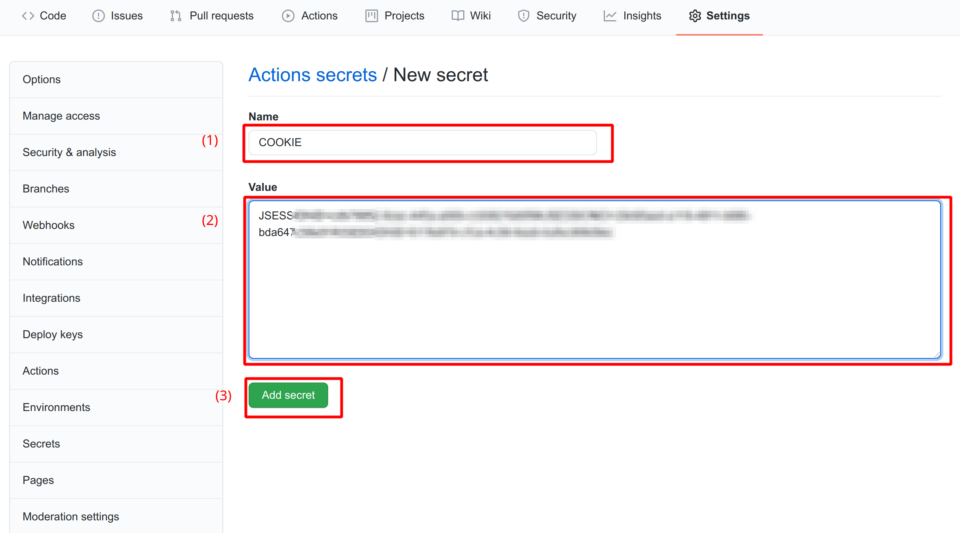The width and height of the screenshot is (960, 533).
Task: Click the Issues circle icon
Action: pos(98,16)
